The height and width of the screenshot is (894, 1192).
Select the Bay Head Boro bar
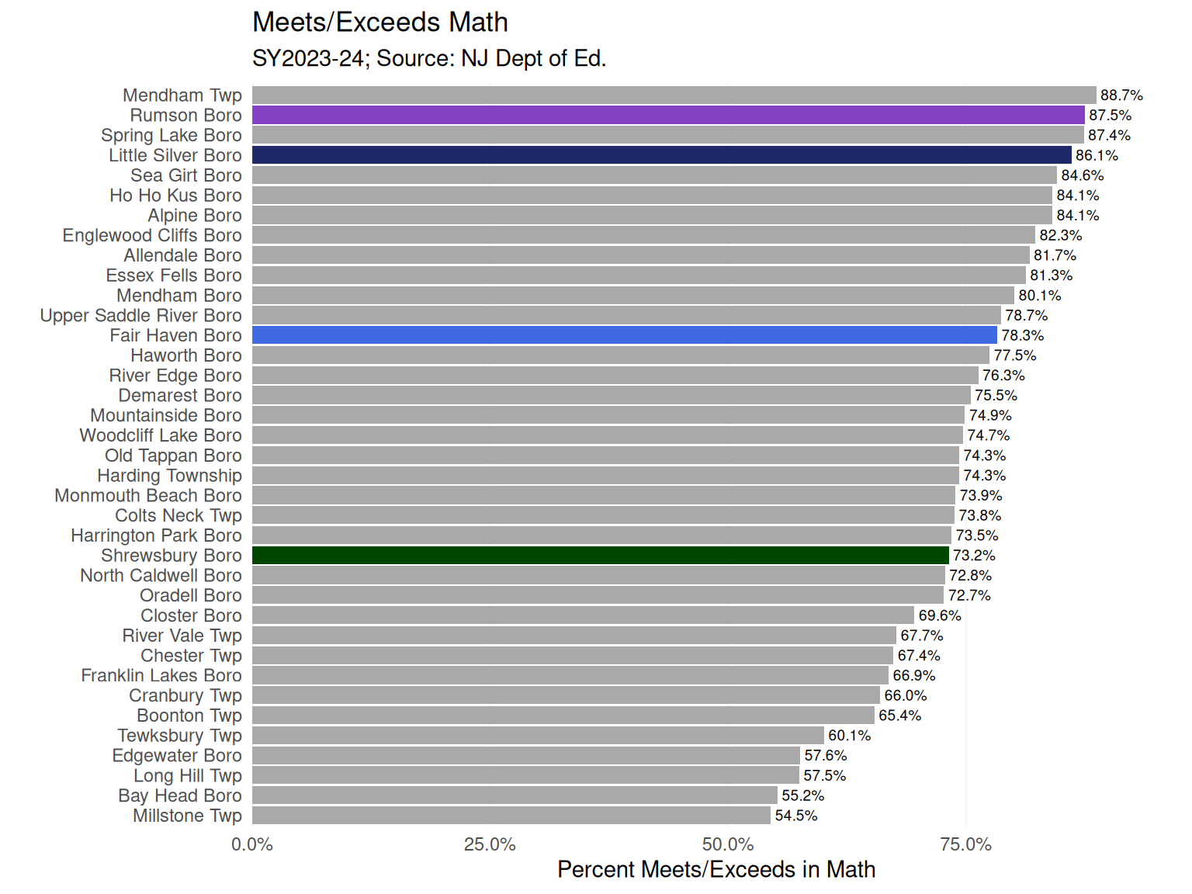click(515, 795)
